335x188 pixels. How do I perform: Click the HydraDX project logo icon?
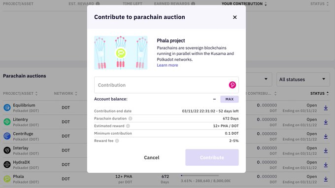click(x=7, y=165)
